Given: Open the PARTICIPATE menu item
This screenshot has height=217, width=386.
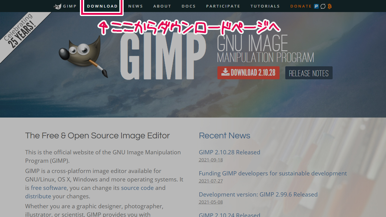Looking at the screenshot, I should 223,6.
